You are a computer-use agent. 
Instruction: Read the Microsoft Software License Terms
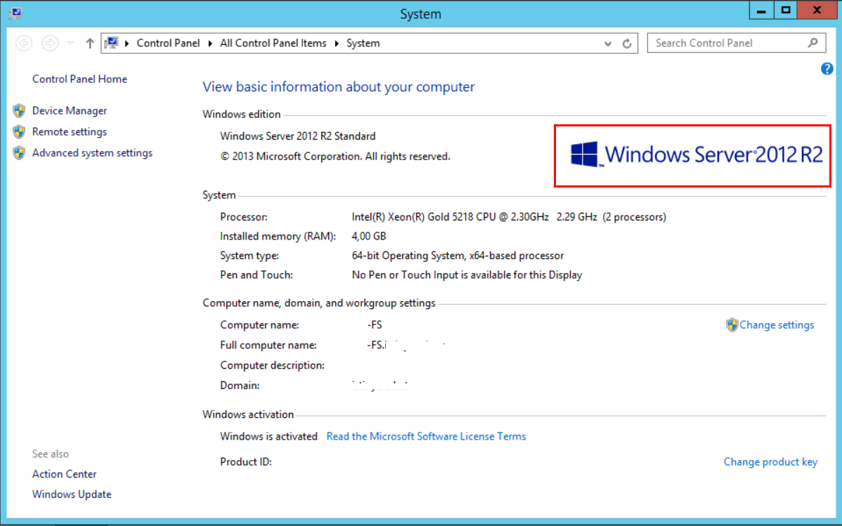click(427, 436)
